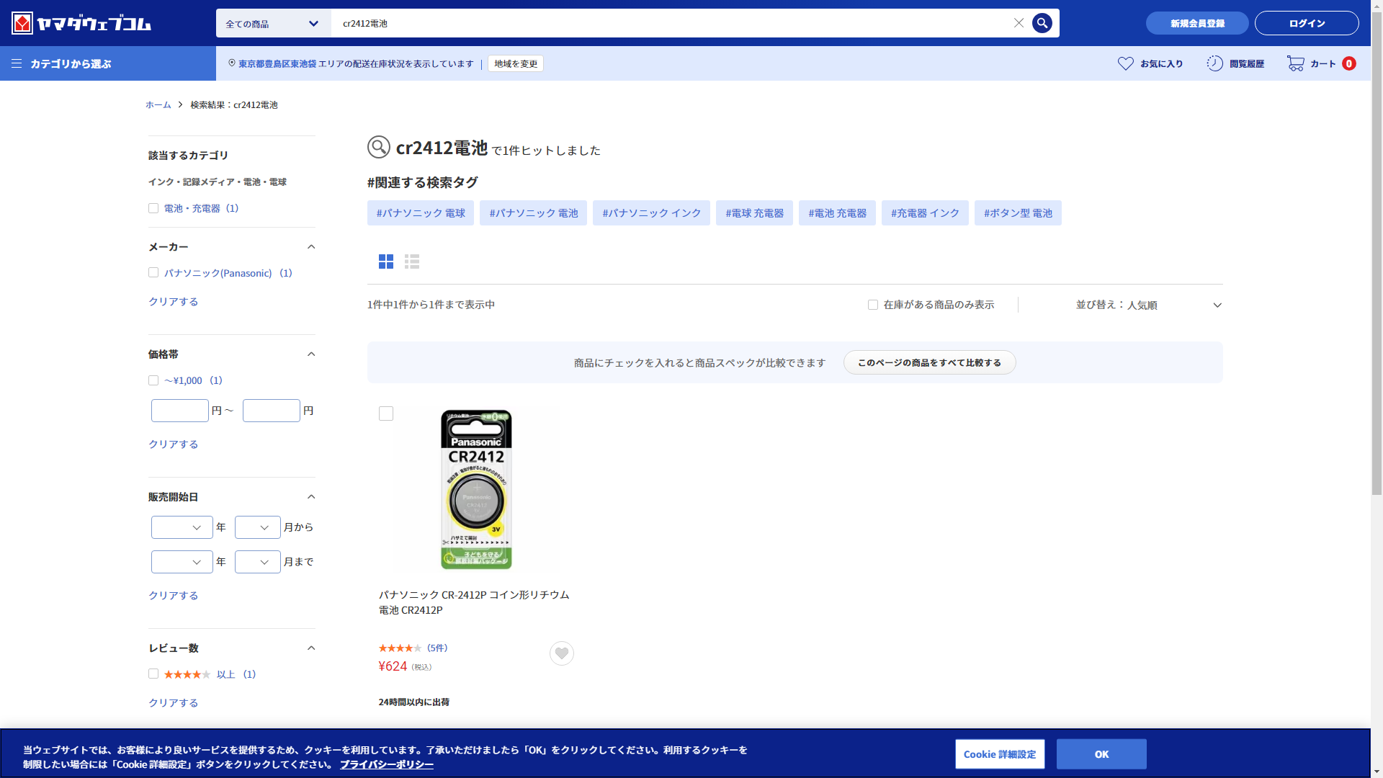
Task: Open browsing history clock icon
Action: (x=1214, y=63)
